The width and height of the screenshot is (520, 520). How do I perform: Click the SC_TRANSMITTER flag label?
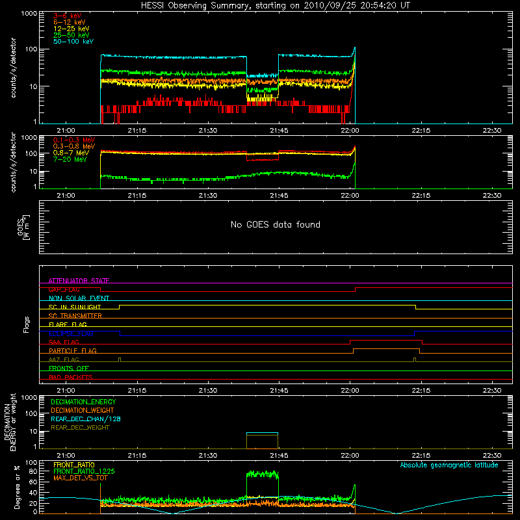[x=75, y=315]
